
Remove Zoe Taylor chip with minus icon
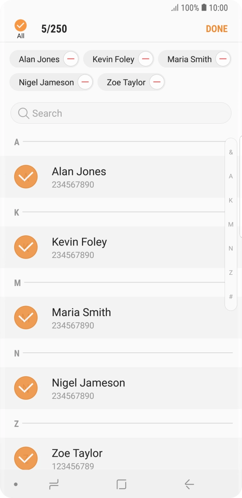point(157,82)
